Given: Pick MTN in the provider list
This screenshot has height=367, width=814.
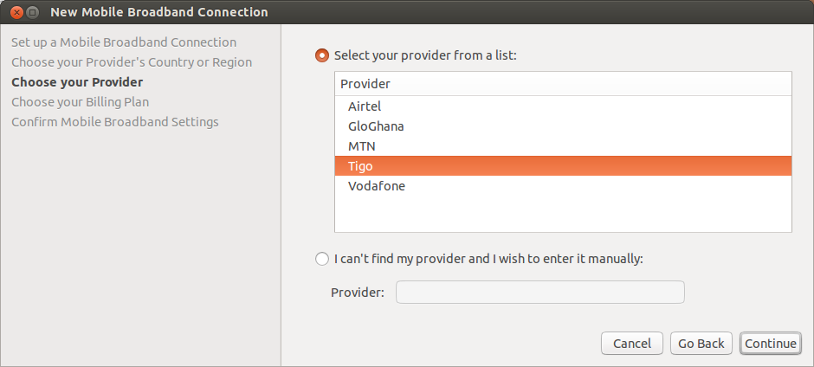Looking at the screenshot, I should pyautogui.click(x=563, y=146).
